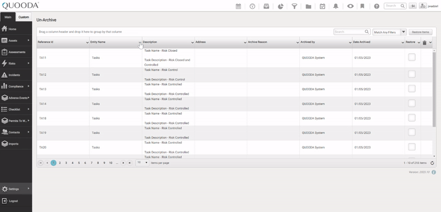
Task: Open Date Archived column menu arrow
Action: pyautogui.click(x=403, y=42)
